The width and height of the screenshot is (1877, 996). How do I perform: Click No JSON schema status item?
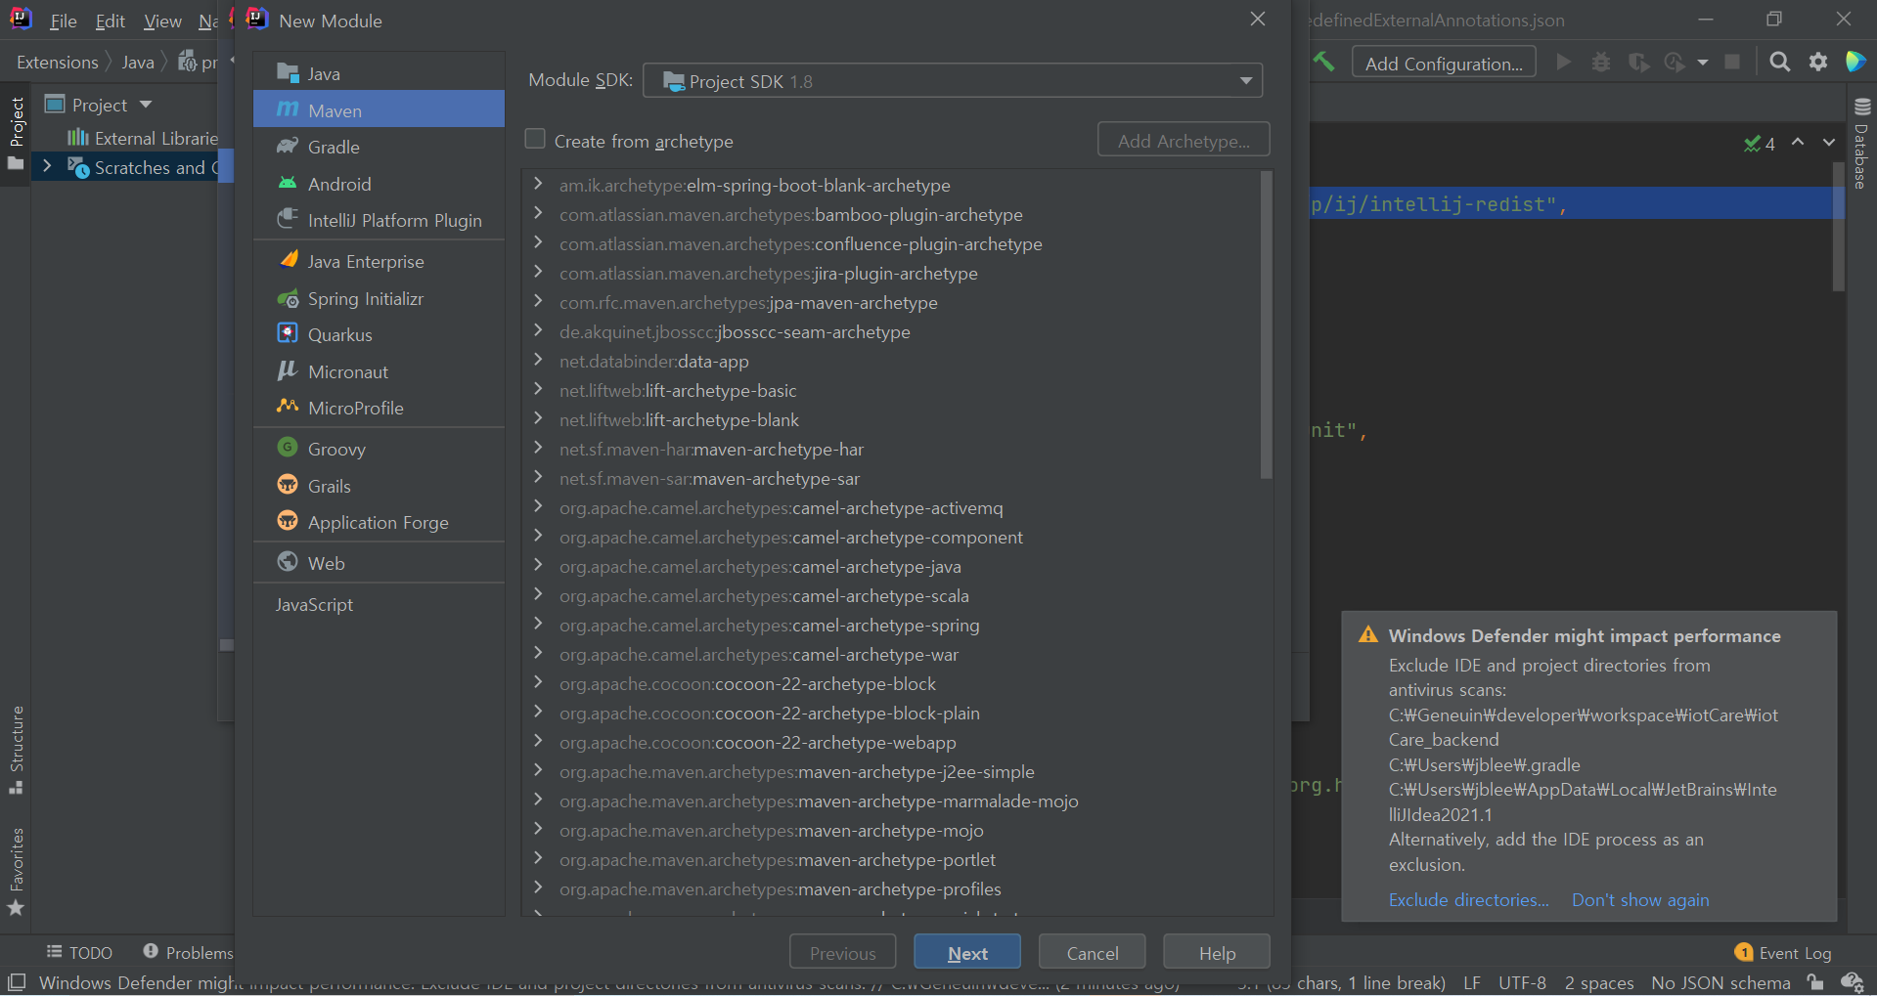(1721, 982)
